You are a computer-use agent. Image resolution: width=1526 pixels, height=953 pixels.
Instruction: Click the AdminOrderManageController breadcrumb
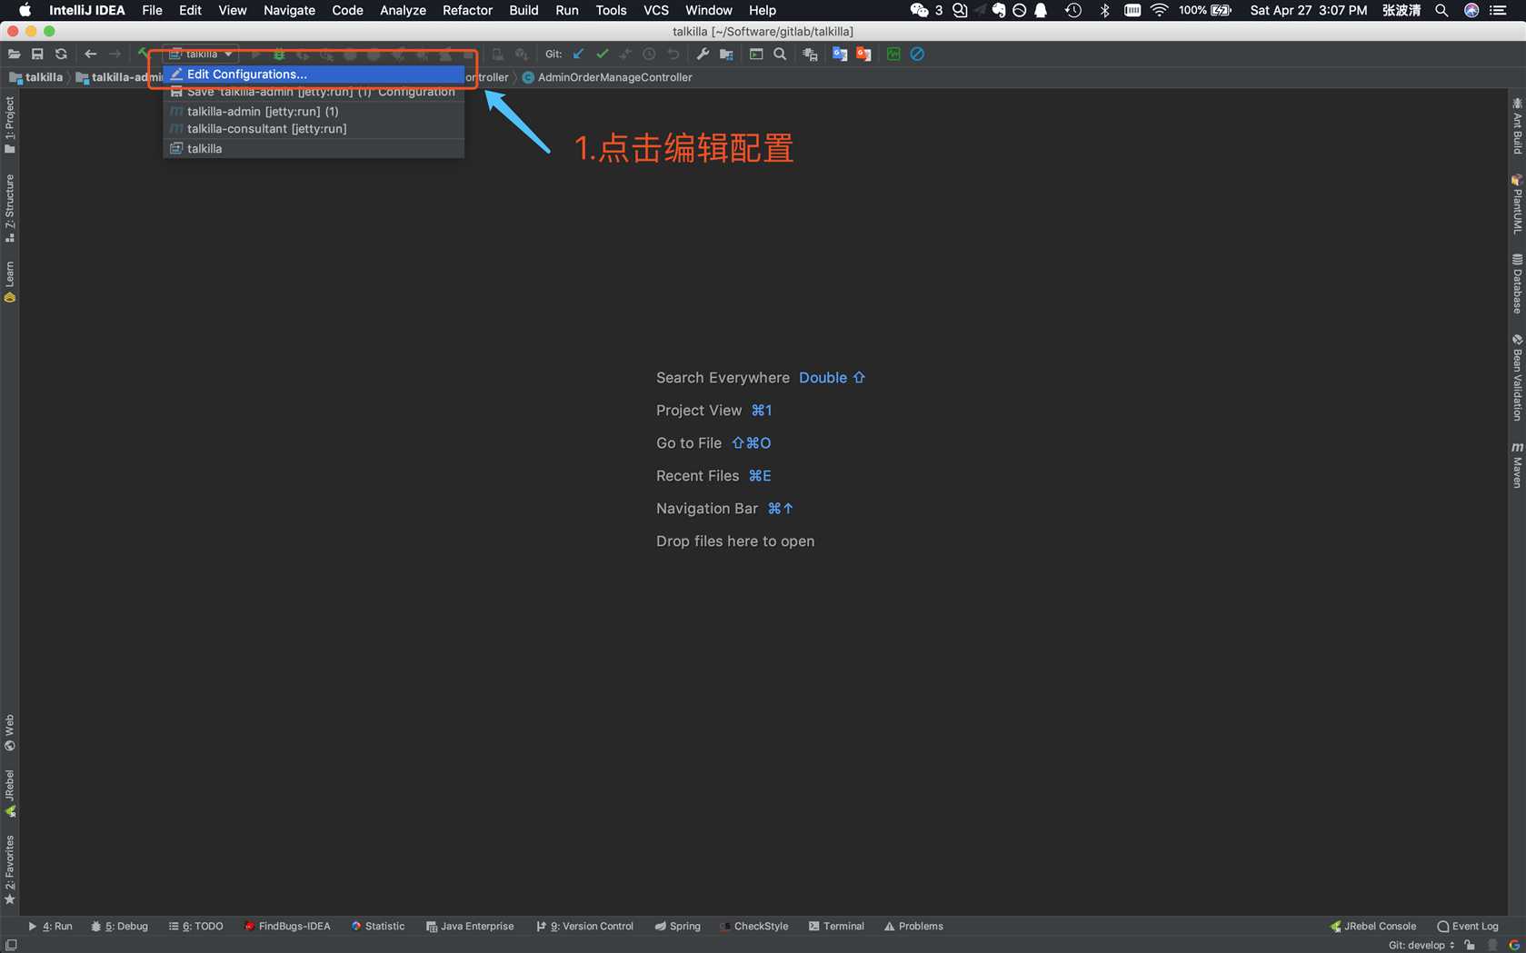pos(607,77)
